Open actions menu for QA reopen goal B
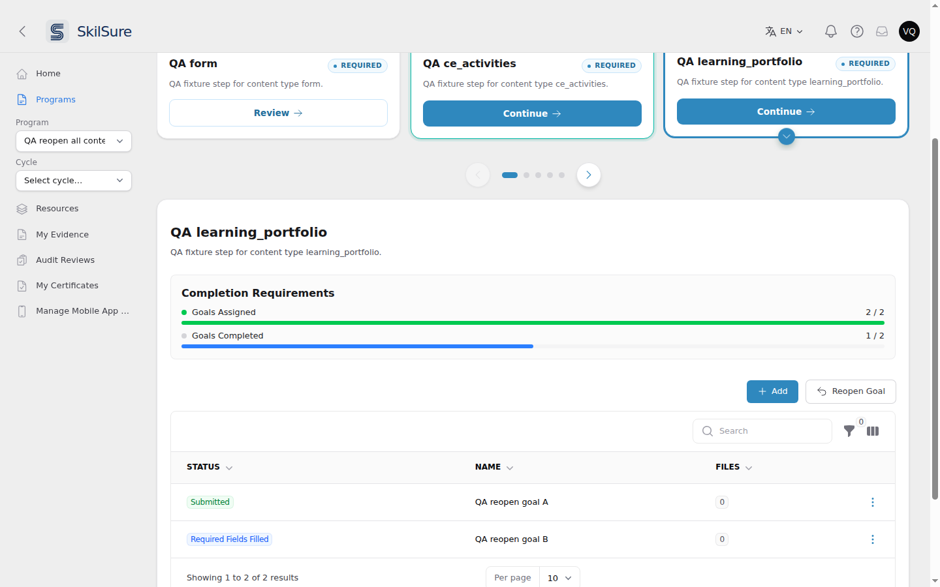This screenshot has width=940, height=587. pos(873,539)
